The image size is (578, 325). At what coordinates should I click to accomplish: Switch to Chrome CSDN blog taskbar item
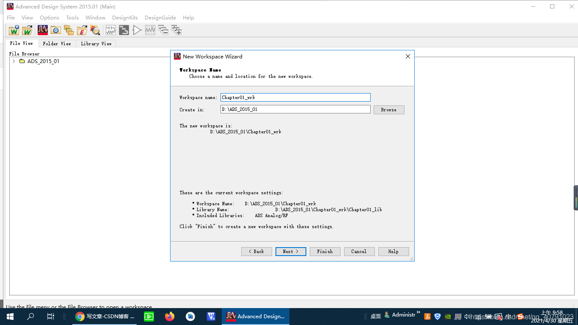pyautogui.click(x=105, y=316)
